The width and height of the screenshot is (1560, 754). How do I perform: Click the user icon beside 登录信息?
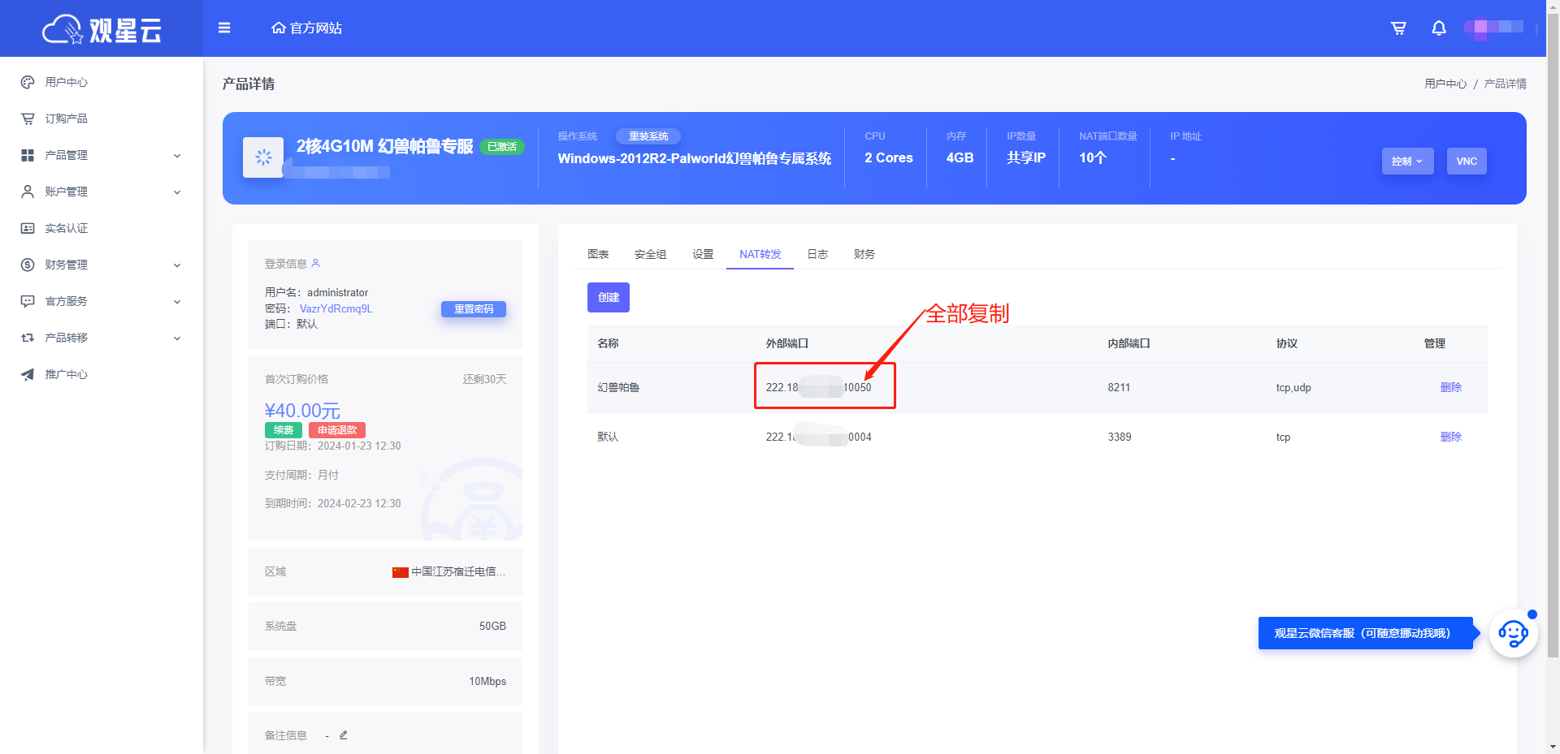[x=316, y=263]
